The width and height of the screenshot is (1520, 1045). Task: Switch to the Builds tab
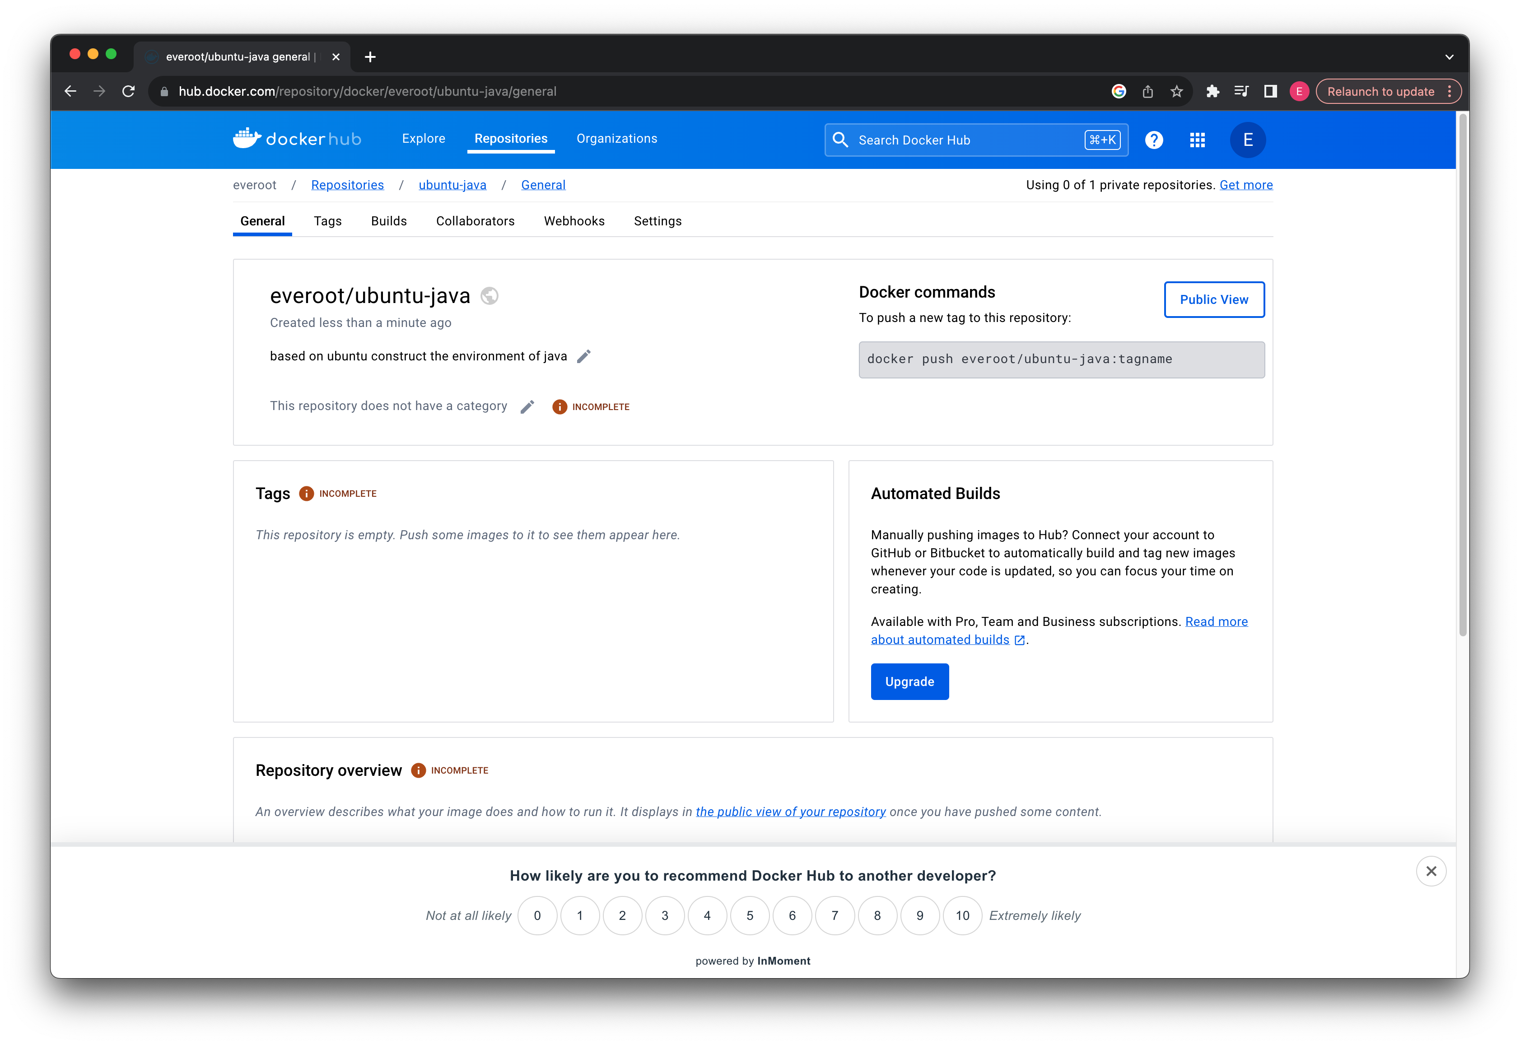pos(389,221)
